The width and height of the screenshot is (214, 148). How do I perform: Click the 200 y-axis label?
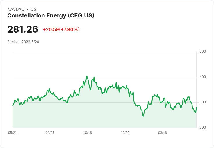(x=203, y=128)
